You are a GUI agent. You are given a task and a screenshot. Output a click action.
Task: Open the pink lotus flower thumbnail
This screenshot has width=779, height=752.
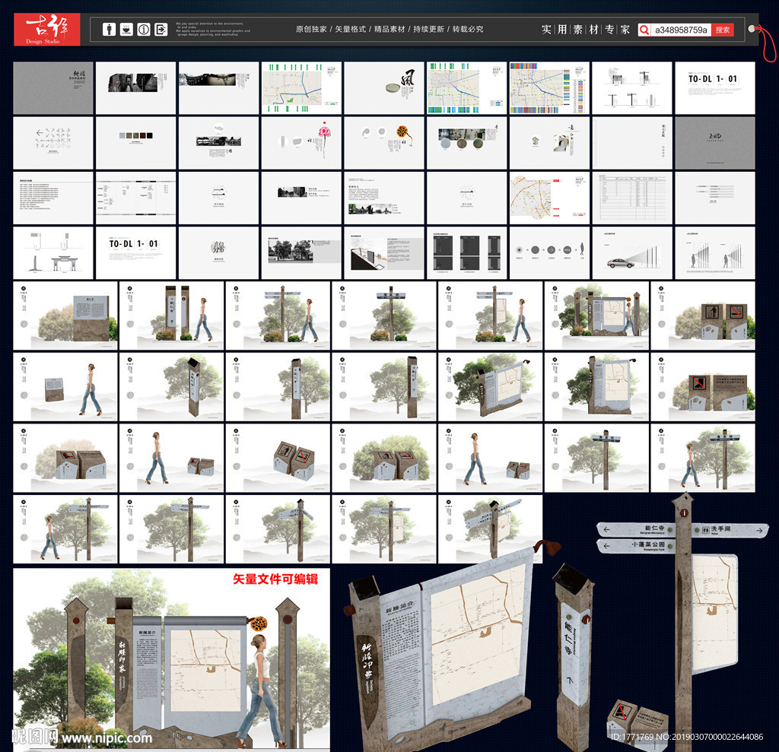click(301, 143)
